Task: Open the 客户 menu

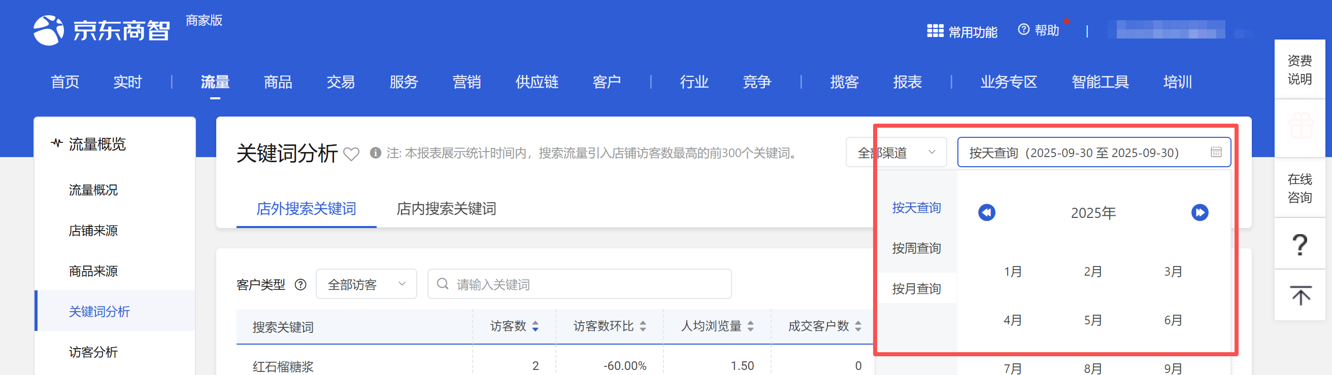Action: [x=607, y=82]
